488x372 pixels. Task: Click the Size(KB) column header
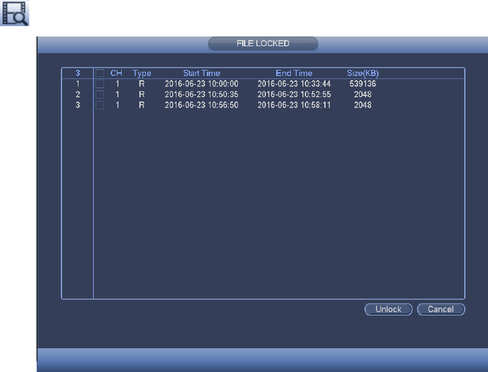pyautogui.click(x=363, y=74)
